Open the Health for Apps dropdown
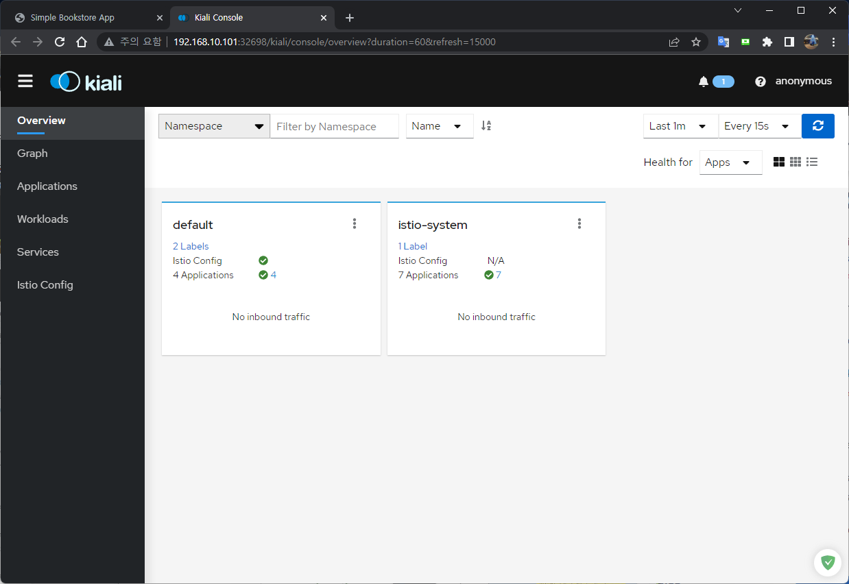The image size is (849, 584). [x=730, y=162]
